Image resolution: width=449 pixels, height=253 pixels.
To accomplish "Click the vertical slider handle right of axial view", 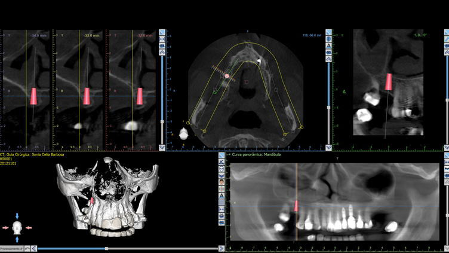I will tap(328, 108).
